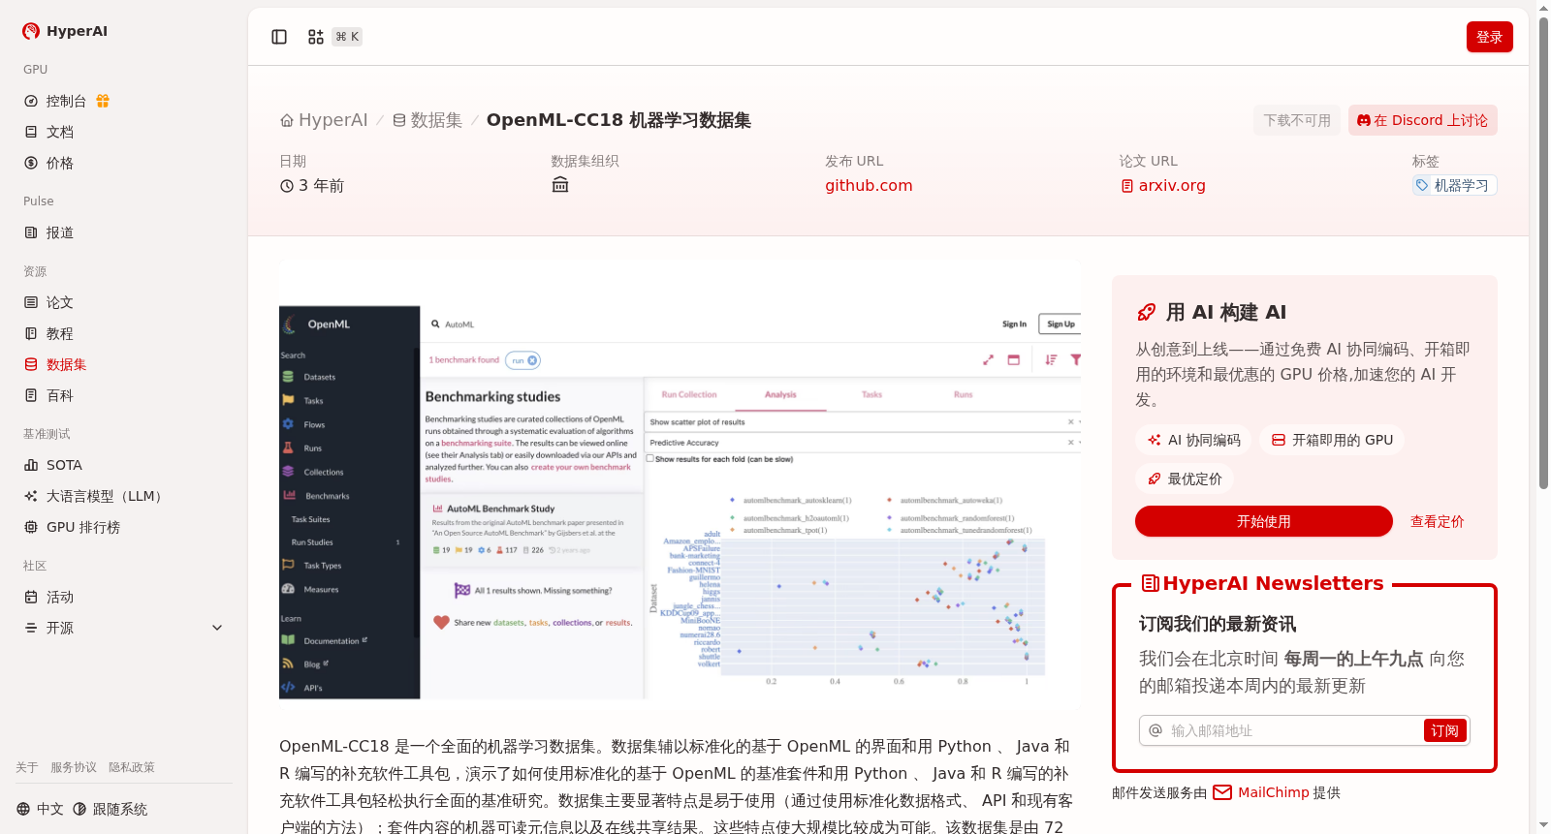Click the HyperAI breadcrumb home link
Image resolution: width=1551 pixels, height=834 pixels.
pos(324,120)
